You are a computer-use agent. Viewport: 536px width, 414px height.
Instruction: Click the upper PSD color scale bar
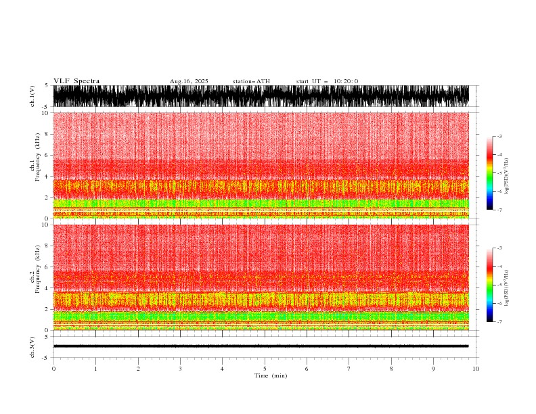(489, 173)
